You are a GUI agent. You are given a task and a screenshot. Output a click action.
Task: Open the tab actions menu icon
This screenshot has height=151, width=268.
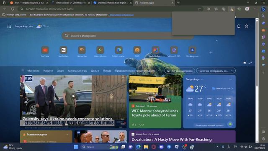pos(4,3)
